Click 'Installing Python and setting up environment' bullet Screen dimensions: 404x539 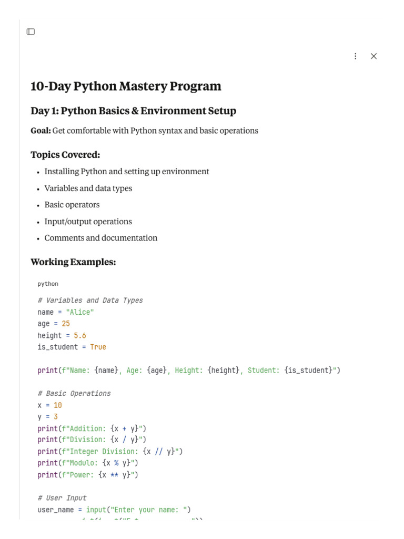(x=126, y=171)
